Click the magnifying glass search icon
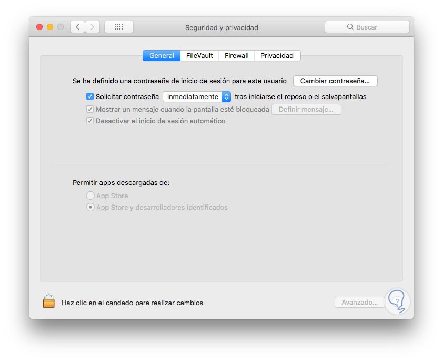Viewport: 443px width, 361px height. coord(350,27)
